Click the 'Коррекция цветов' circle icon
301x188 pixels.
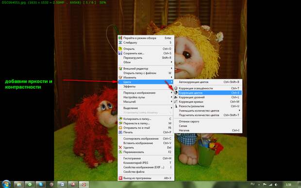[x=176, y=93]
